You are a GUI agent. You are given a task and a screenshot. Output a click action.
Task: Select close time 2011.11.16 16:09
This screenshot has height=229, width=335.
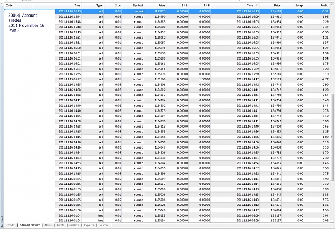pos(248,17)
